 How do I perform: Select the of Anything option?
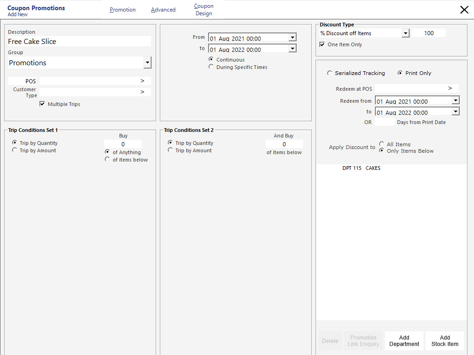(x=107, y=152)
